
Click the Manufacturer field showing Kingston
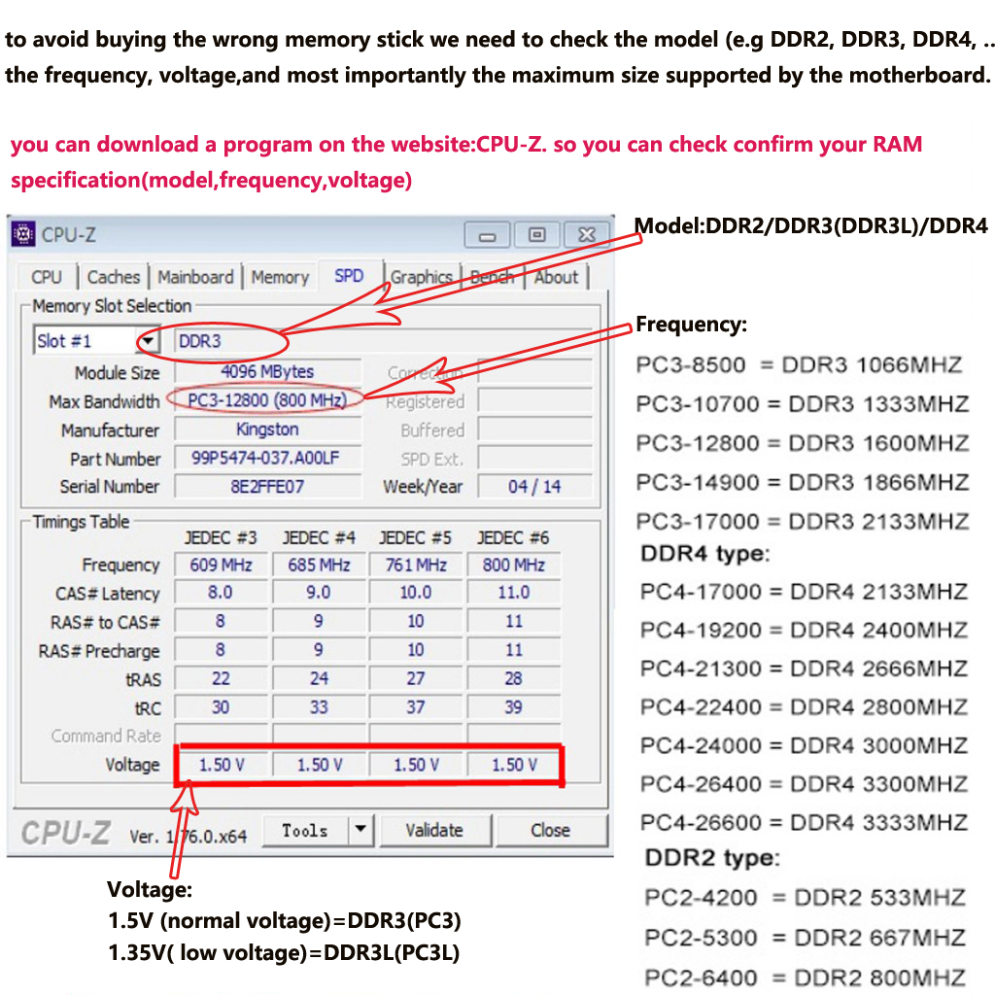pos(266,429)
